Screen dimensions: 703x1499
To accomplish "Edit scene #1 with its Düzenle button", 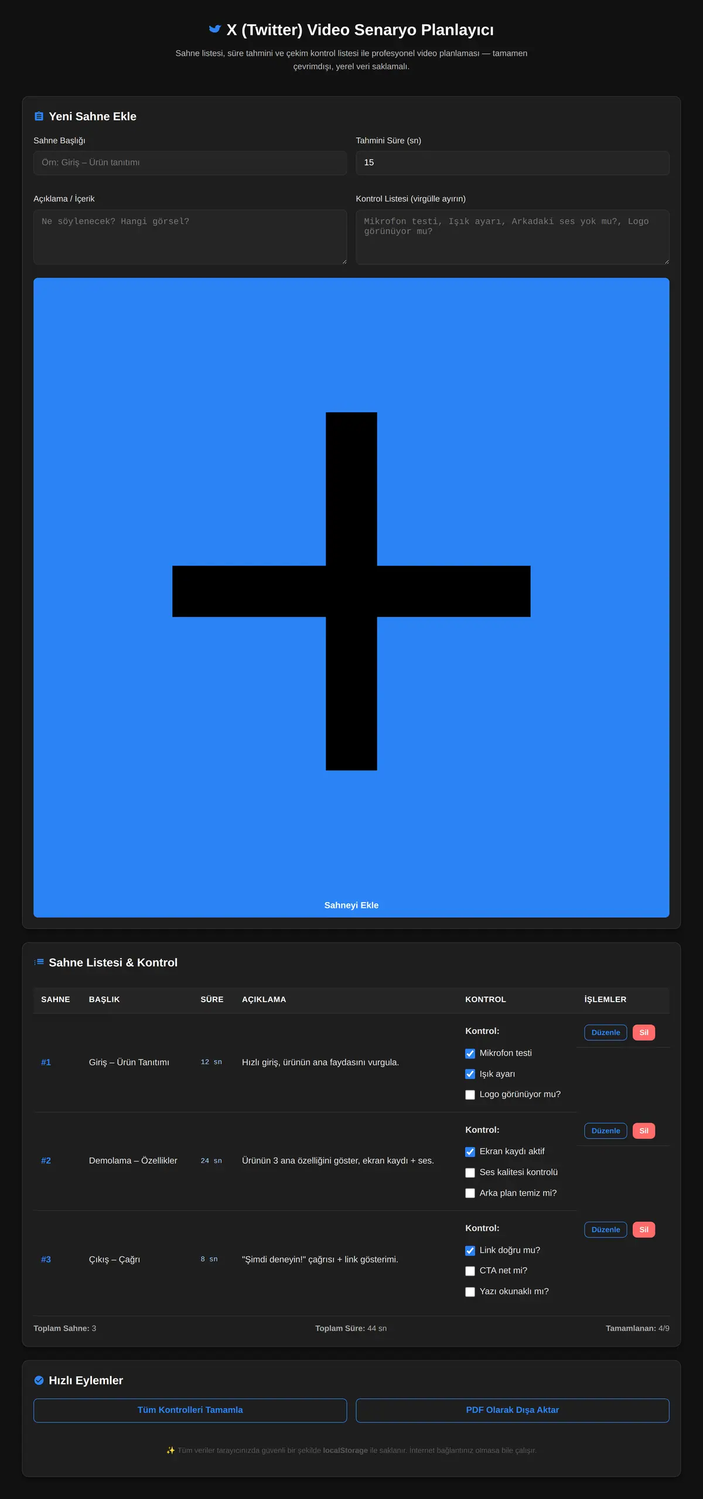I will pyautogui.click(x=606, y=1032).
